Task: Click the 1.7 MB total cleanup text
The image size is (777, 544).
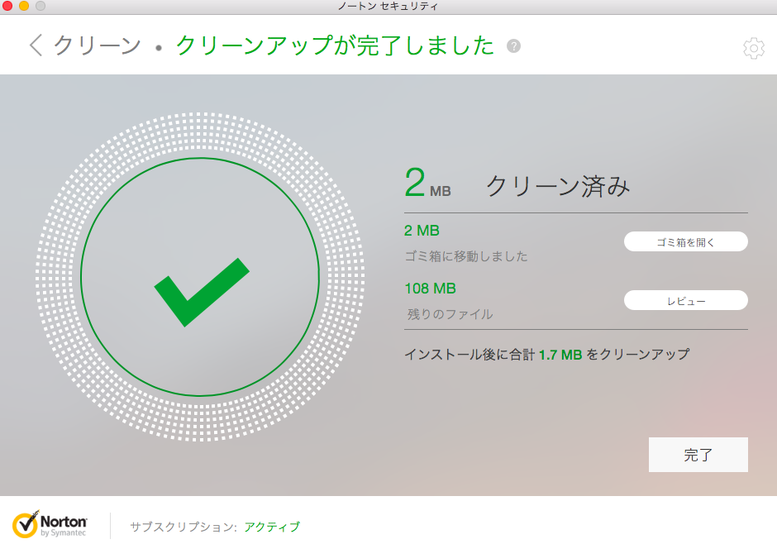Action: click(x=560, y=355)
